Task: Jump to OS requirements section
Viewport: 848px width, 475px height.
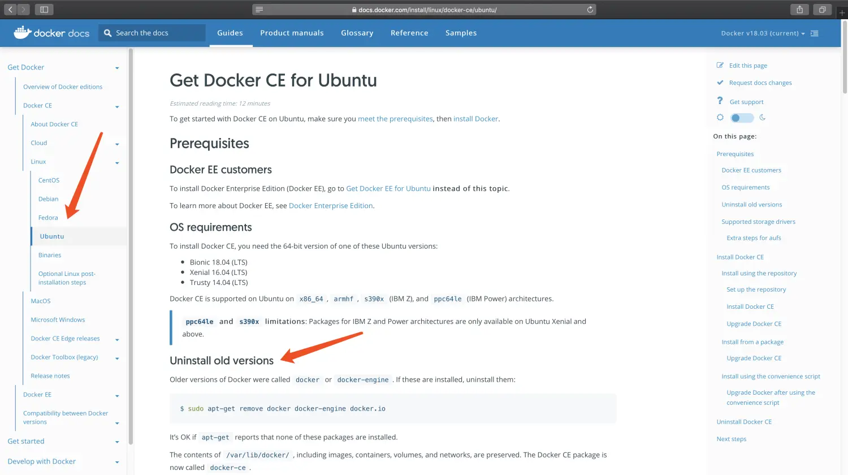Action: tap(745, 187)
